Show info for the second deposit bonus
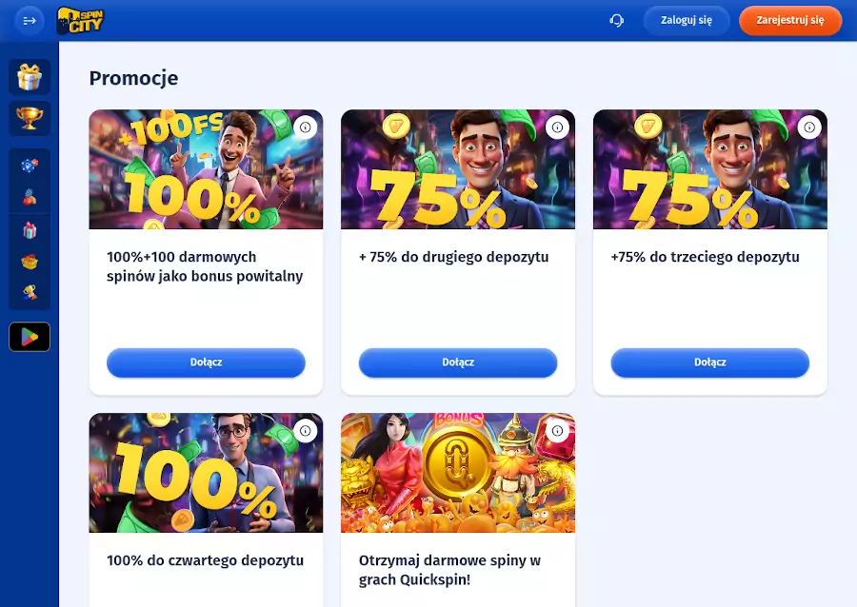The image size is (857, 607). pos(557,127)
